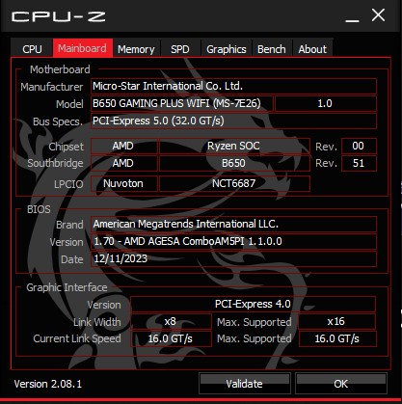402x404 pixels.
Task: Click the x8 Link Width field
Action: 171,321
